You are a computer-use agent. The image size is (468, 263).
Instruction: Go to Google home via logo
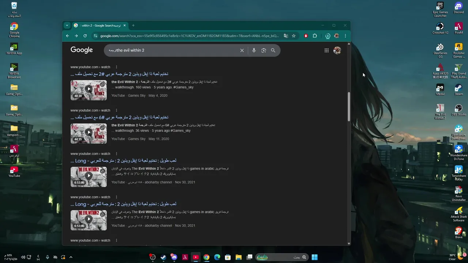pyautogui.click(x=82, y=50)
